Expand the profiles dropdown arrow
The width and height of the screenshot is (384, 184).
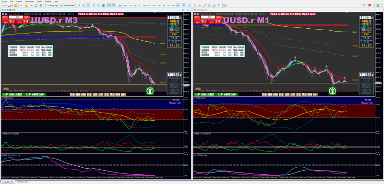[12, 6]
